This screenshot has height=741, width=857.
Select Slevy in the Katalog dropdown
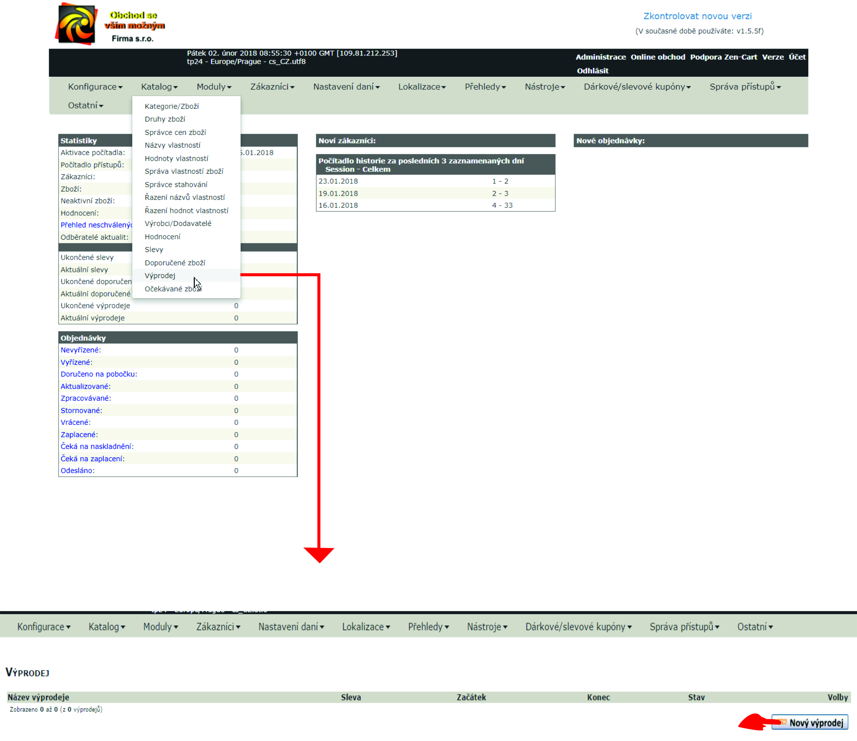point(154,250)
